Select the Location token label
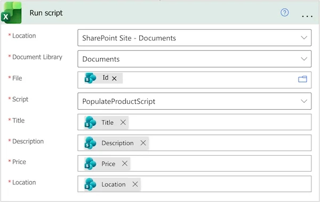The image size is (320, 202). tap(114, 184)
